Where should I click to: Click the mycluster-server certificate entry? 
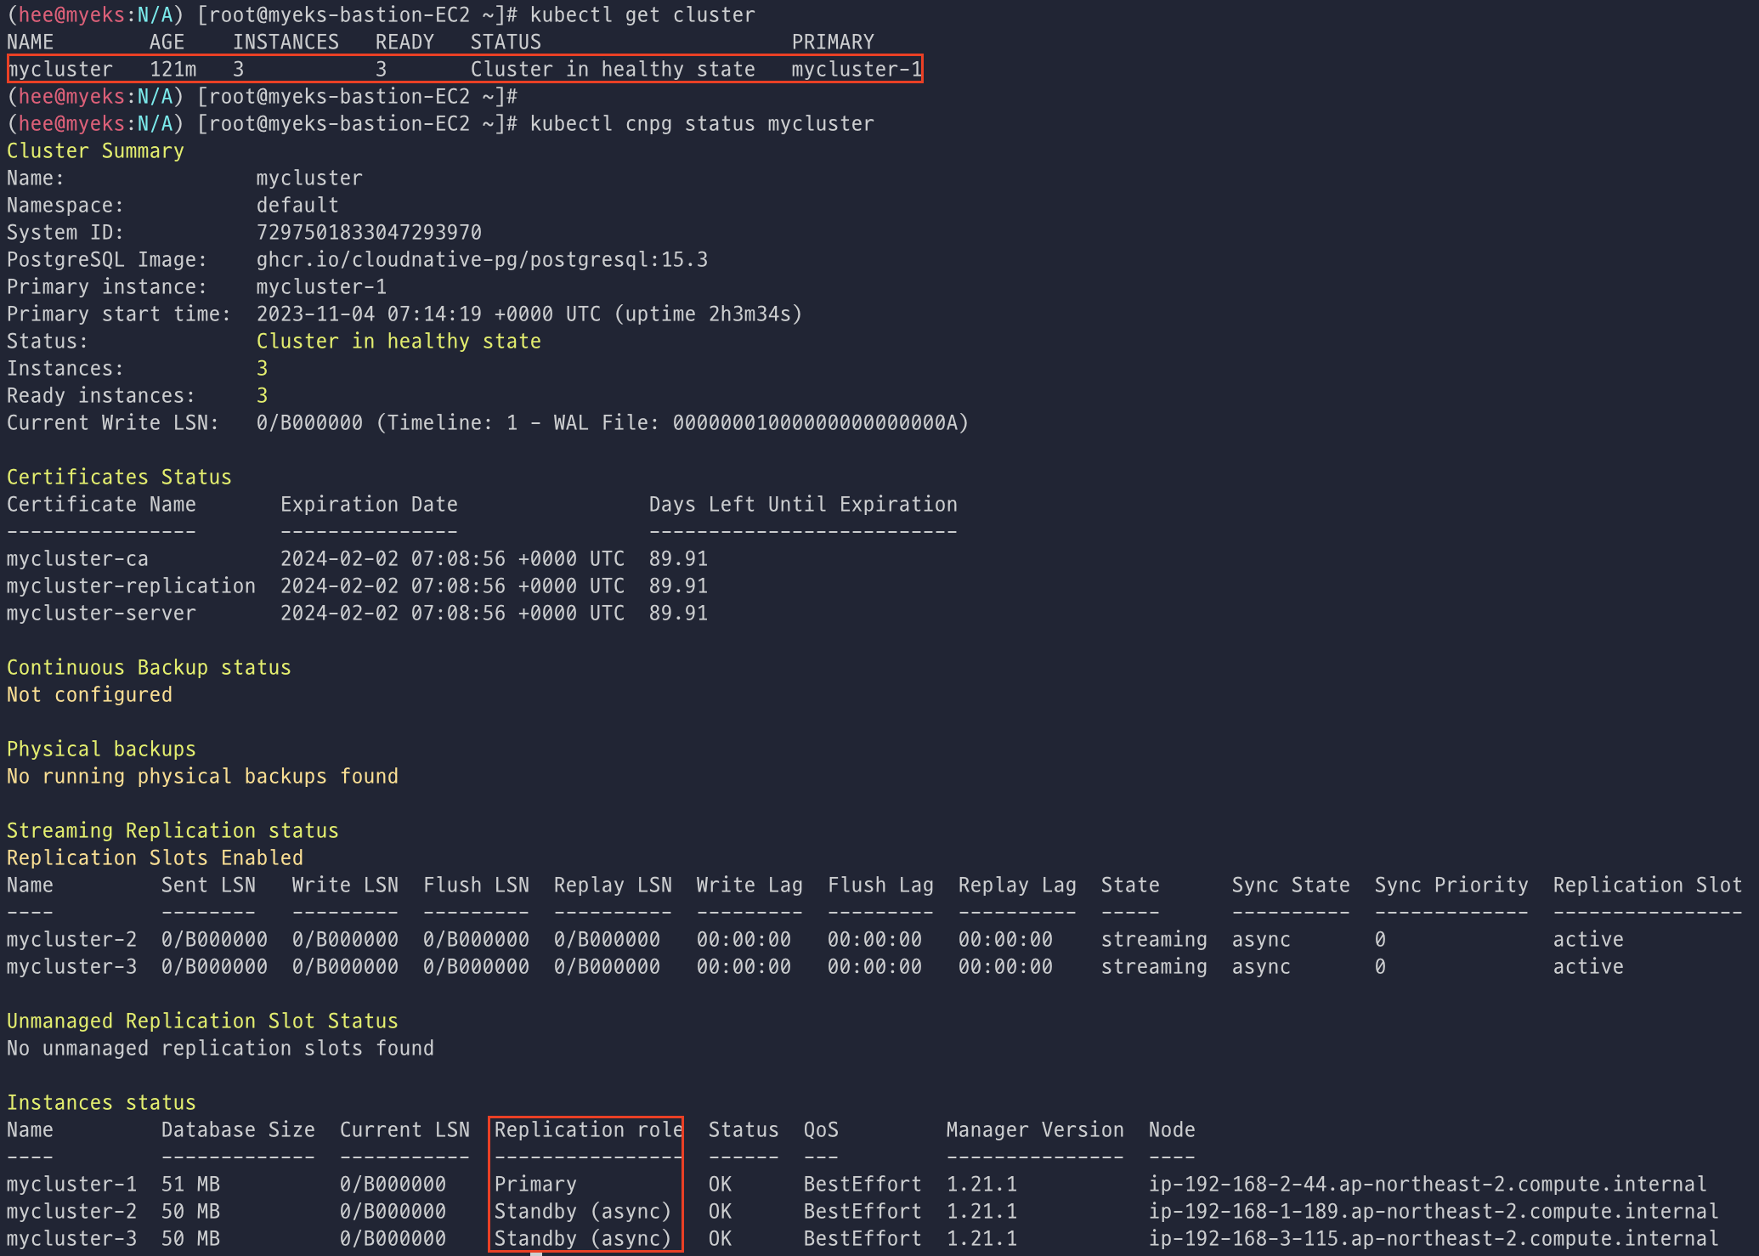click(101, 614)
